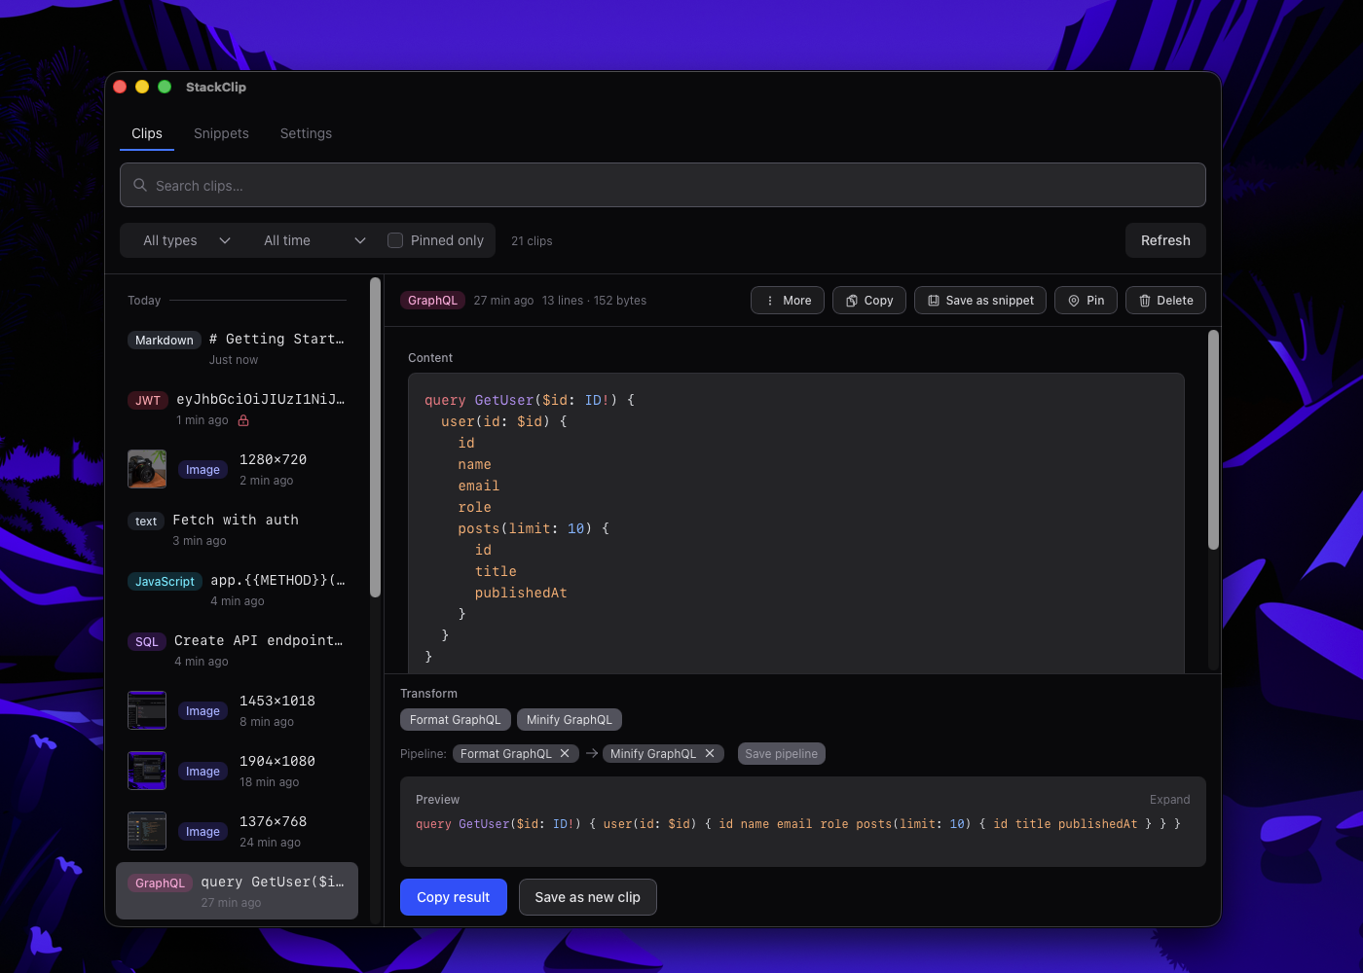Click the search magnifier icon

140,185
